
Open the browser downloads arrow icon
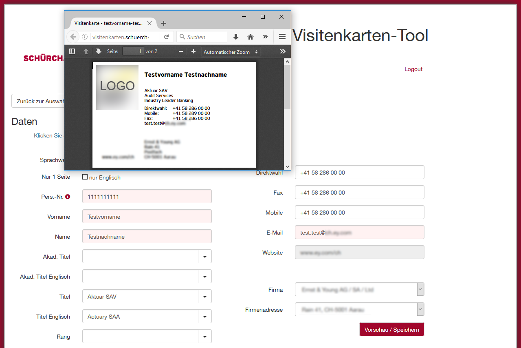point(235,37)
